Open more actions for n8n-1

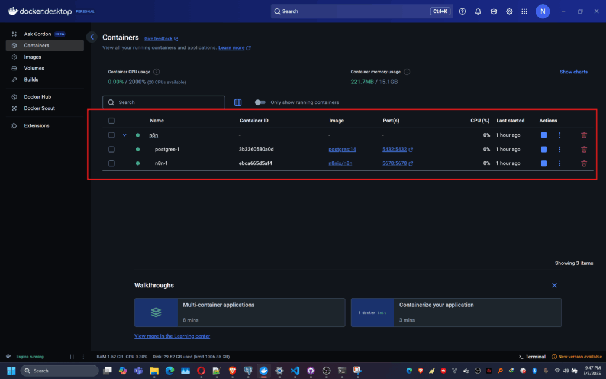click(x=560, y=163)
